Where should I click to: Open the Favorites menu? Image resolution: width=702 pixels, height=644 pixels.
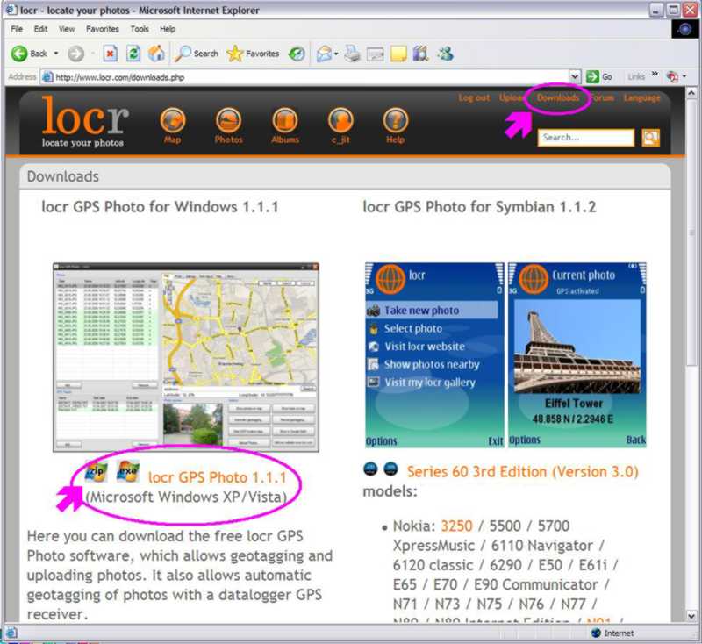(103, 29)
